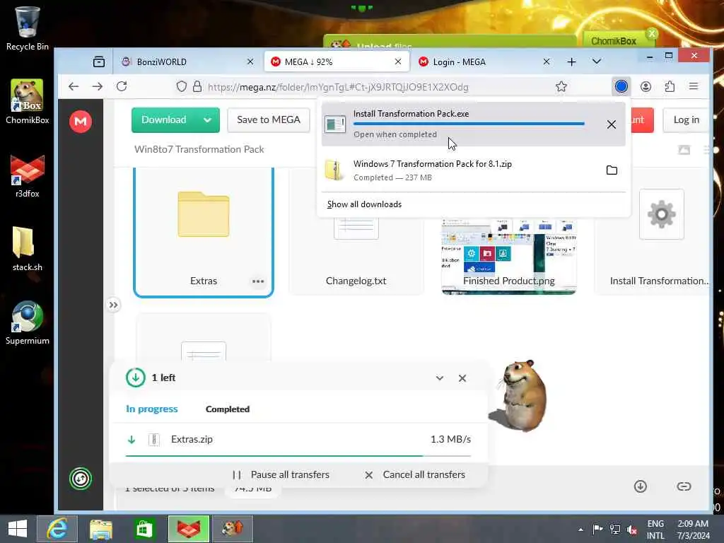Go forward with the browser forward arrow
This screenshot has height=543, width=724.
tap(97, 86)
